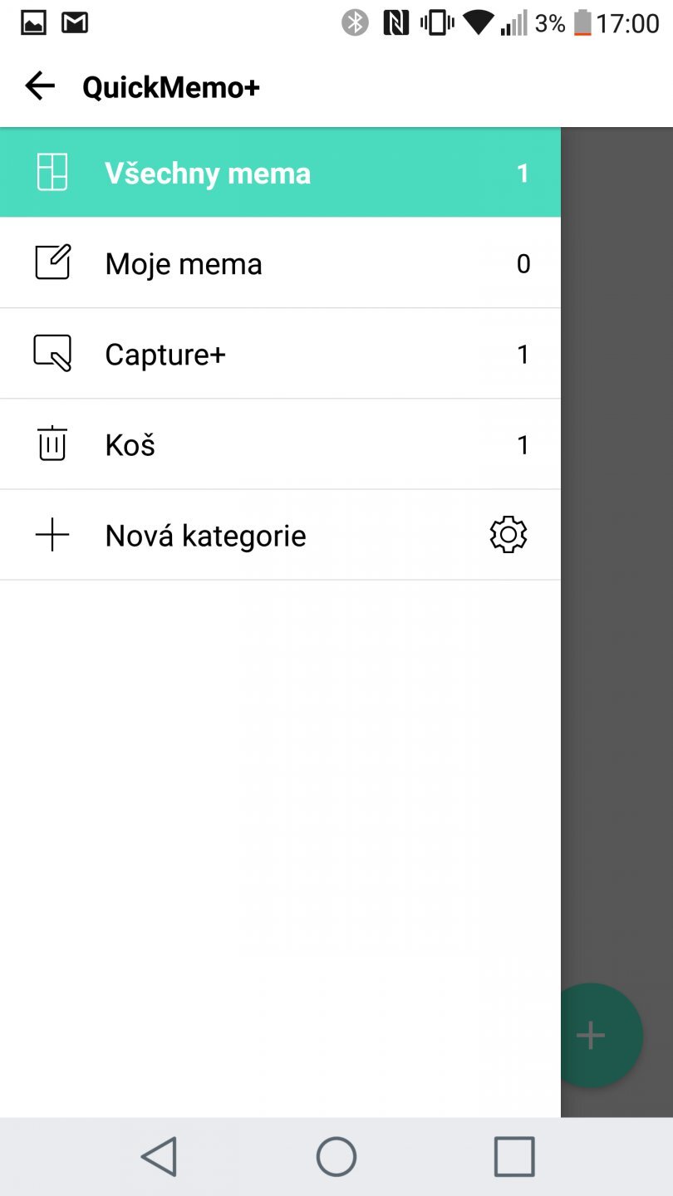
Task: Tap the Moje mema edit-note icon
Action: pos(52,263)
